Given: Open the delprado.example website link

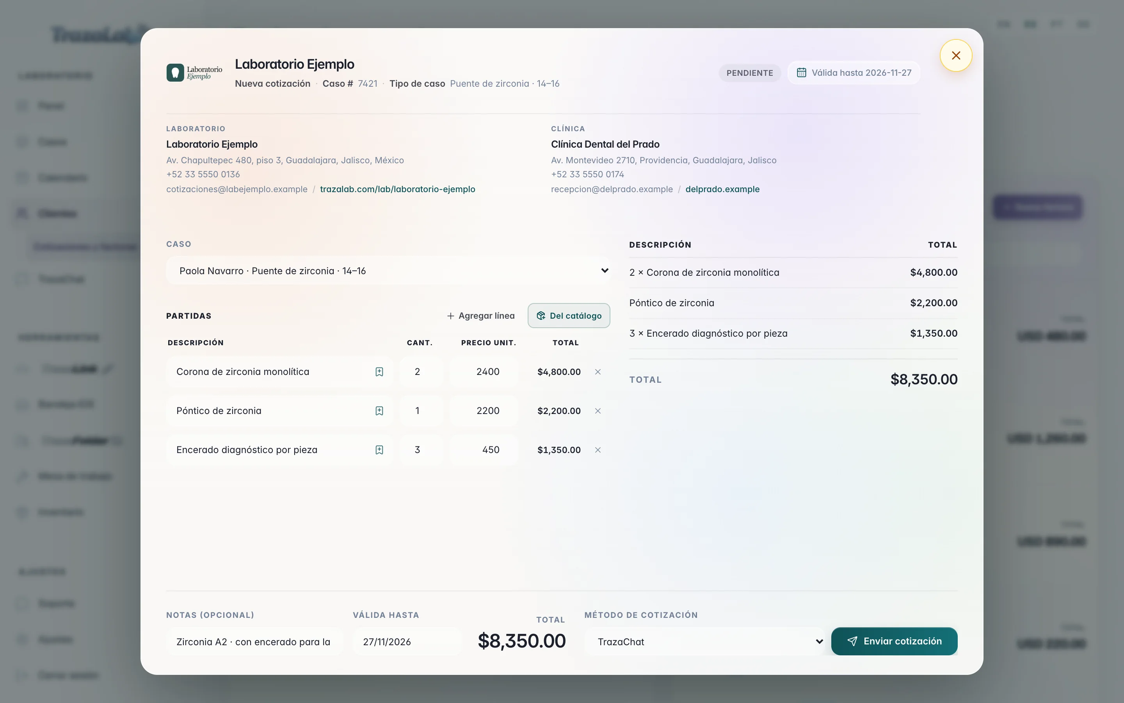Looking at the screenshot, I should pyautogui.click(x=722, y=189).
